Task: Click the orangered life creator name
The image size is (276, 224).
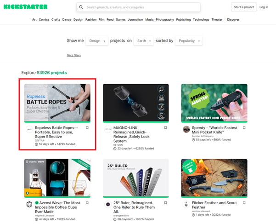Action: 121,216
